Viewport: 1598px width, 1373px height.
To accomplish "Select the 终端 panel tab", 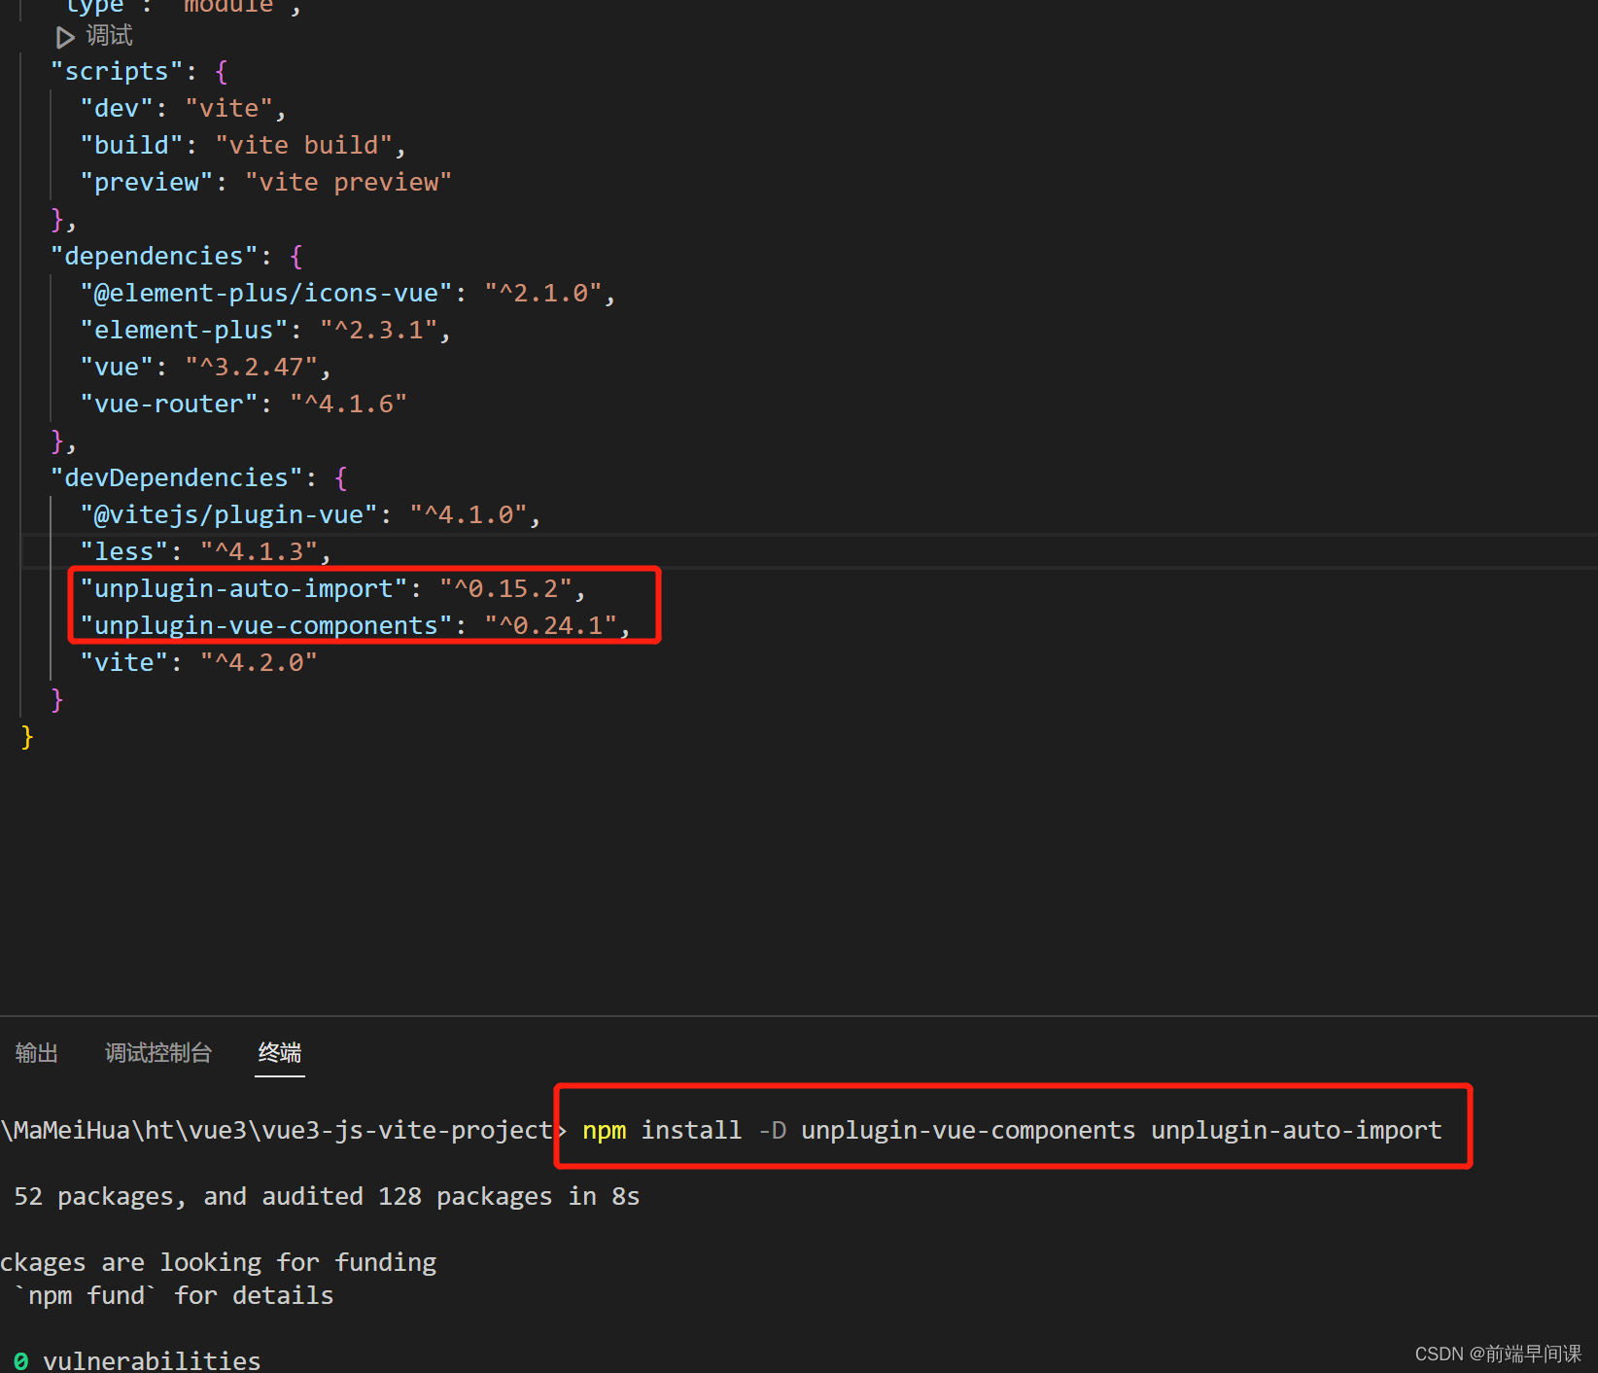I will [280, 1053].
